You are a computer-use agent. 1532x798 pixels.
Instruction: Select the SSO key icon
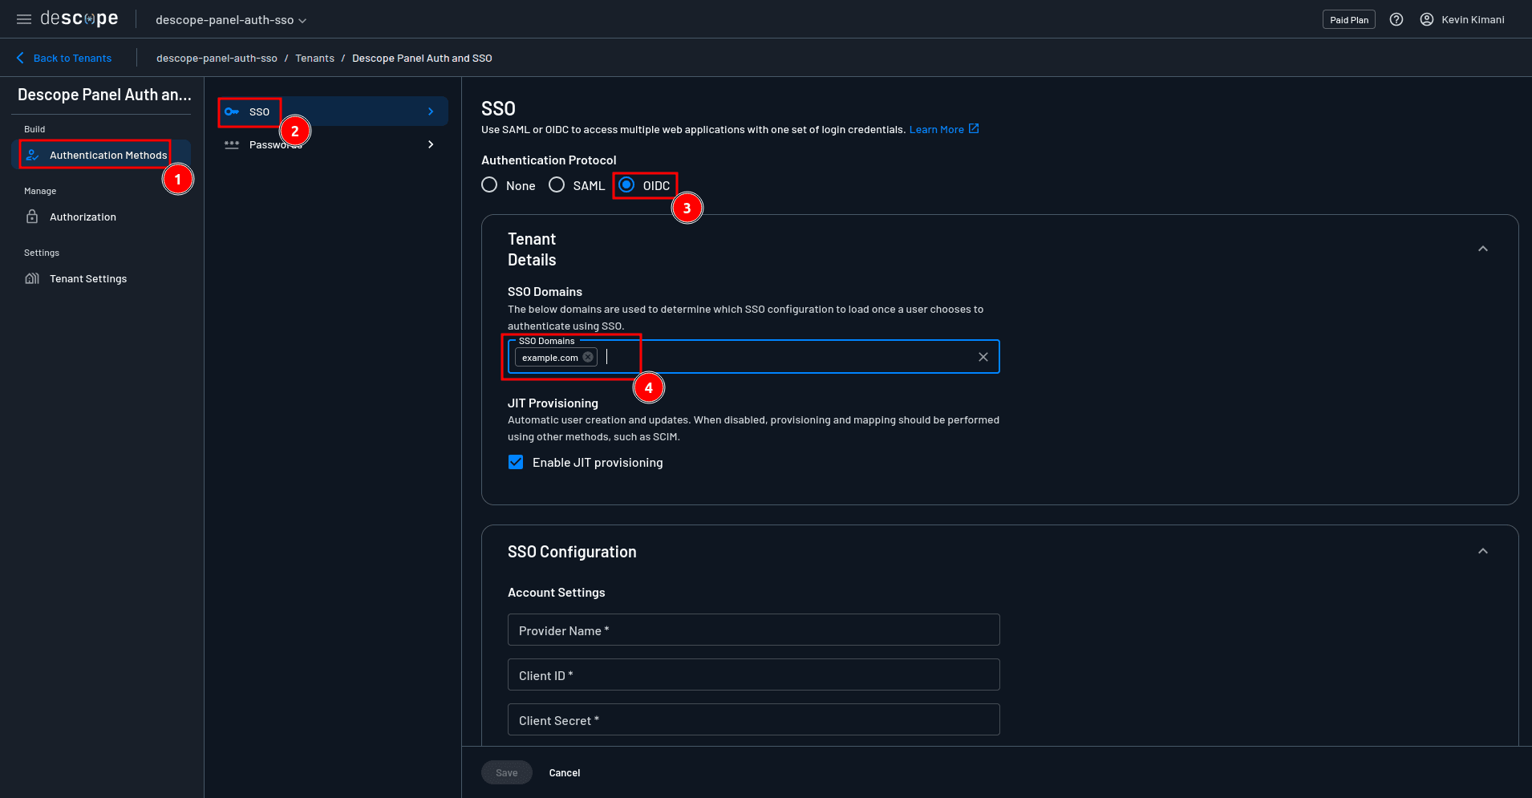click(x=232, y=111)
